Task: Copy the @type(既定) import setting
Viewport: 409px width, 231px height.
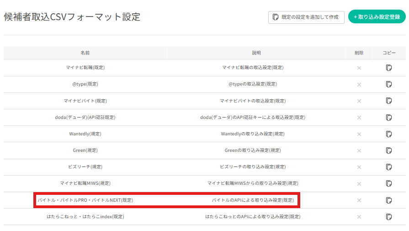Action: [x=389, y=84]
